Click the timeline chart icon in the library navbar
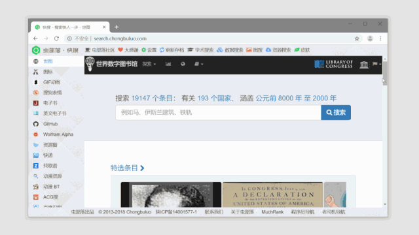This screenshot has height=235, width=419. pos(168,64)
